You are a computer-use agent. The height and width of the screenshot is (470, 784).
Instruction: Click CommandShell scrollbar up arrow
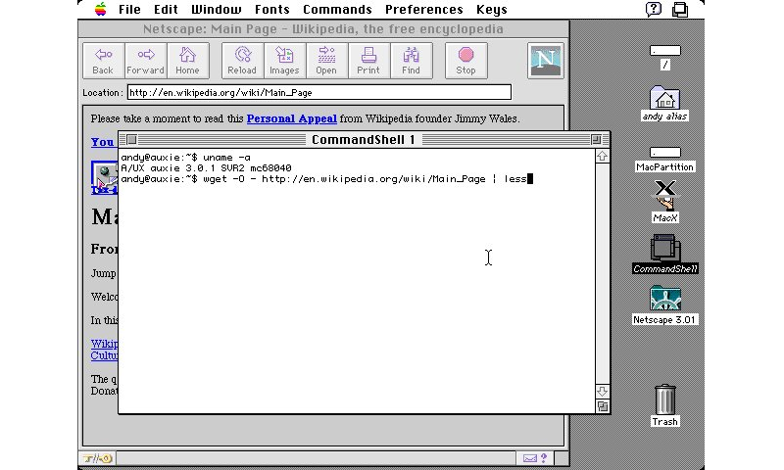[603, 156]
